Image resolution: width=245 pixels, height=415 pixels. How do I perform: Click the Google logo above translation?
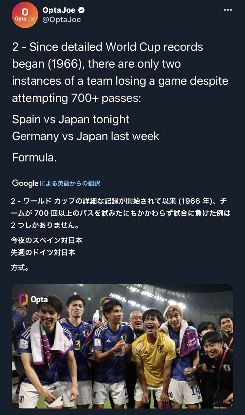pyautogui.click(x=25, y=183)
